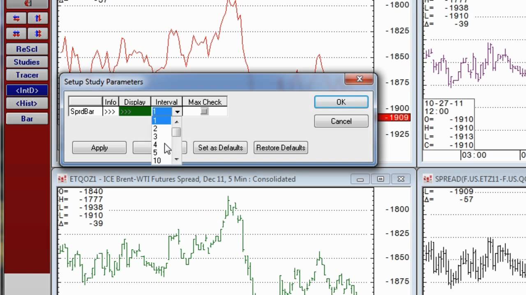Minimize the ETQOZ1 chart window
The height and width of the screenshot is (295, 526).
(360, 179)
